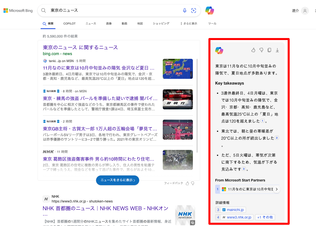Click the NHK source logo, 11 時間 row
The width and height of the screenshot is (316, 226).
click(48, 152)
